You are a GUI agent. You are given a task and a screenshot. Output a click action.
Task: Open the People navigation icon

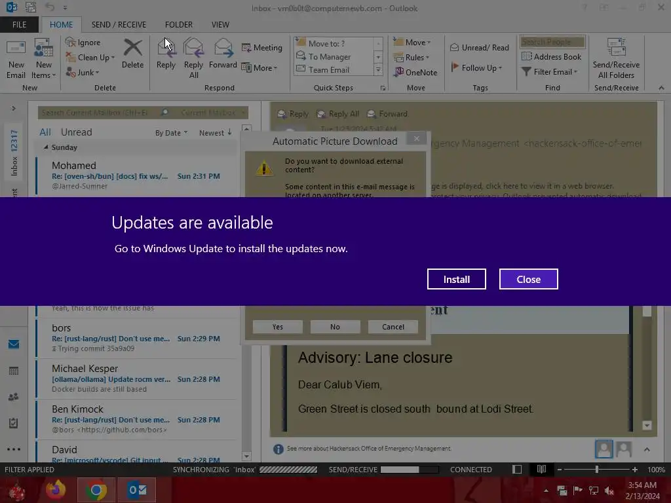pyautogui.click(x=14, y=396)
